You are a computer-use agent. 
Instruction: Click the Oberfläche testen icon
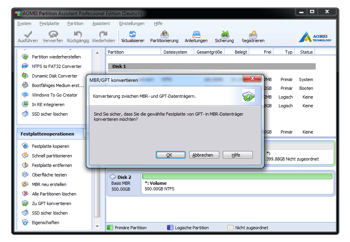click(25, 175)
